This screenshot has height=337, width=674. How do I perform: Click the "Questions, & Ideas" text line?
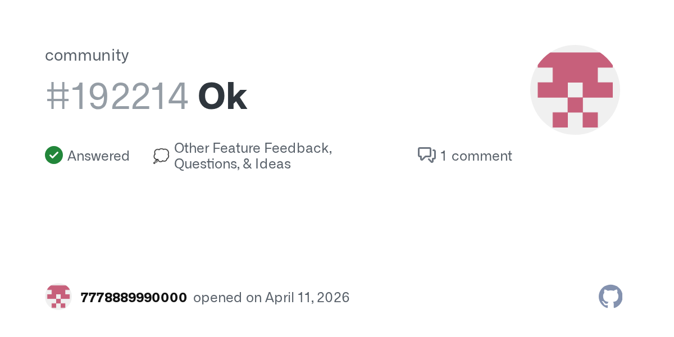click(x=233, y=164)
